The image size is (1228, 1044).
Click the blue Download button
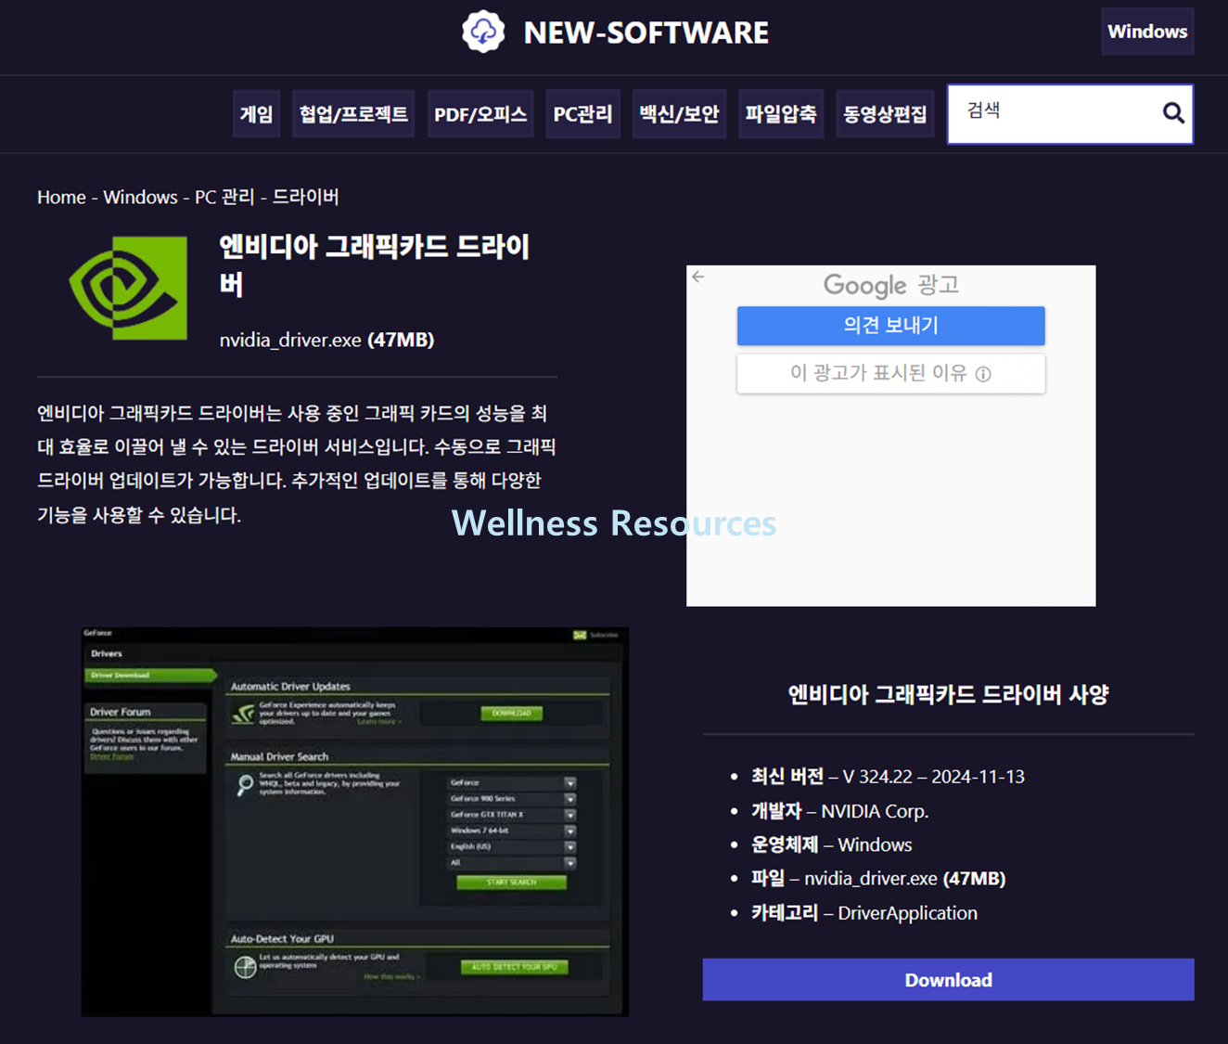[948, 980]
